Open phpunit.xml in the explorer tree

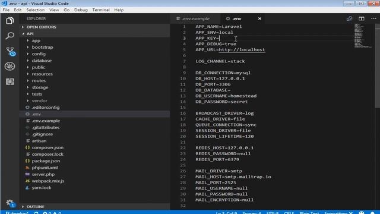coord(94,168)
